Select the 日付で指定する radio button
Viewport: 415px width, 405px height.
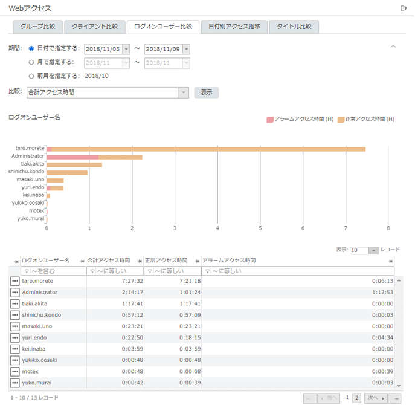31,48
